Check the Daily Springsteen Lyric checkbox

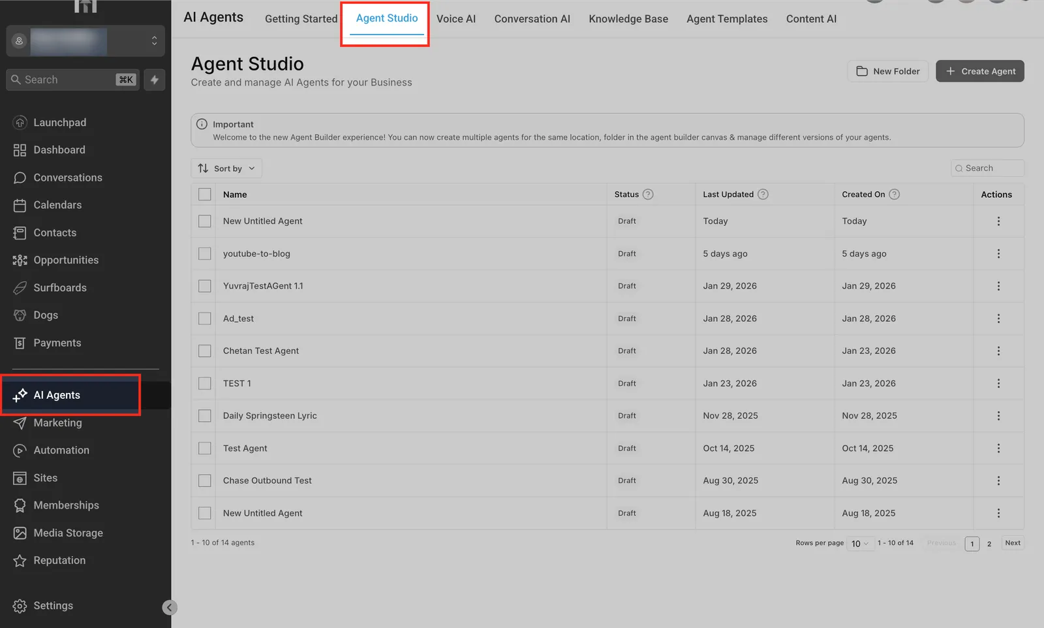coord(205,416)
